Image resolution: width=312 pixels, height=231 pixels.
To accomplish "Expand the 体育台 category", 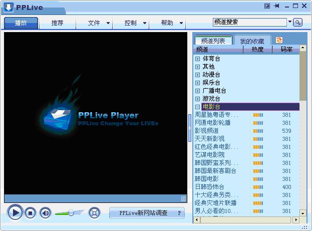I will coord(197,59).
